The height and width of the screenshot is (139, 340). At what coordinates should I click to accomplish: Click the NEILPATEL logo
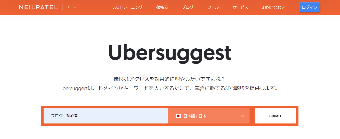coord(38,7)
